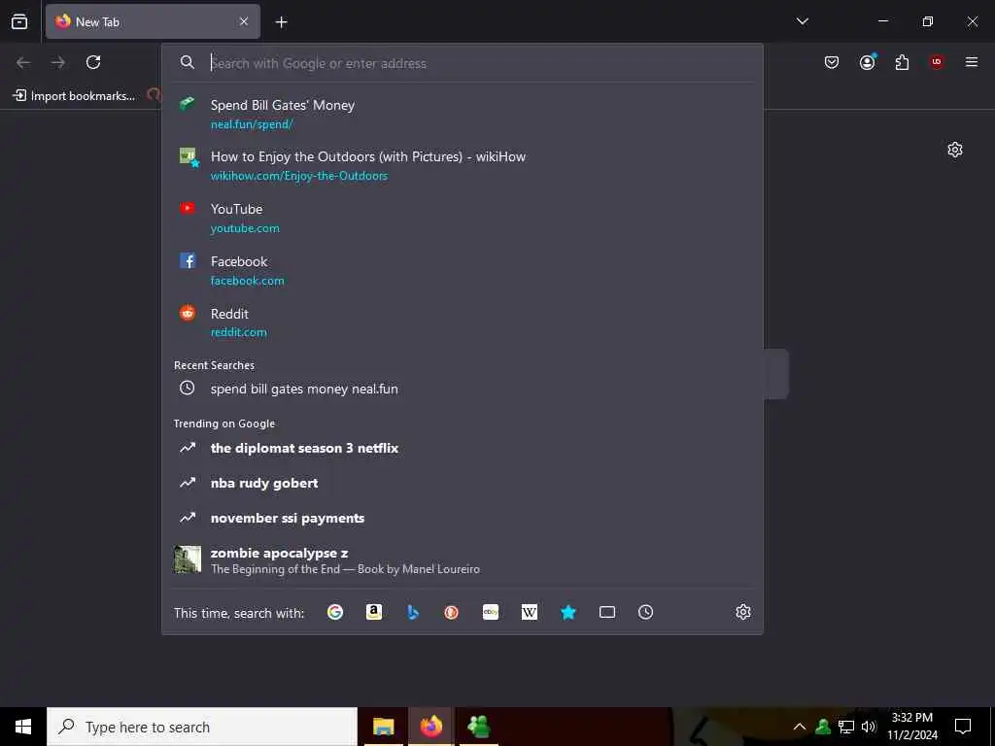This screenshot has width=995, height=746.
Task: Select trending november ssi payments
Action: (x=463, y=518)
